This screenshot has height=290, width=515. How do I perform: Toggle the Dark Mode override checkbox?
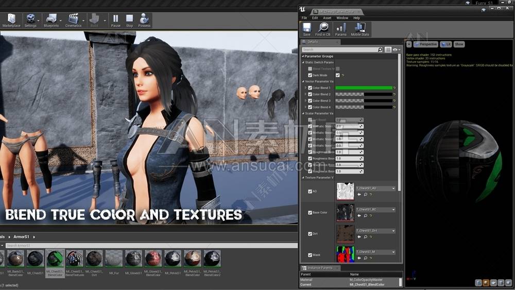tap(310, 75)
